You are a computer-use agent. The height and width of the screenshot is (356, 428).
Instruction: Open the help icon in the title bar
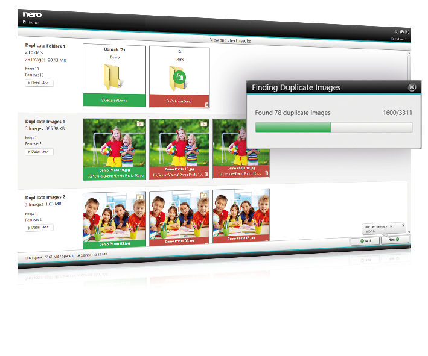pos(401,32)
